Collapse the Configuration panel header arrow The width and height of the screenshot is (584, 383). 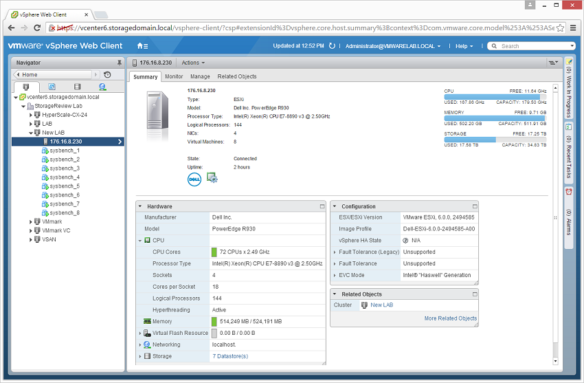pos(335,206)
